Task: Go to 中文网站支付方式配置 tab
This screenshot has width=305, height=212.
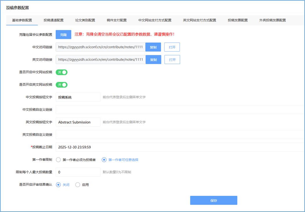Action: [x=155, y=20]
